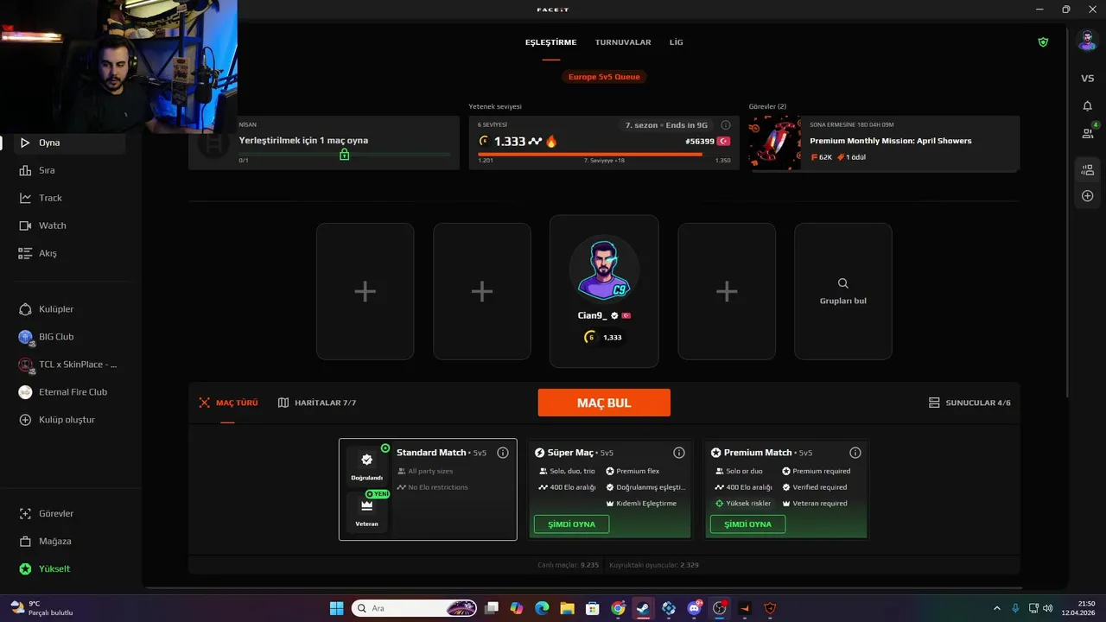Add player in party slot right of Cian9_
Screen dimensions: 1106x622
point(727,291)
